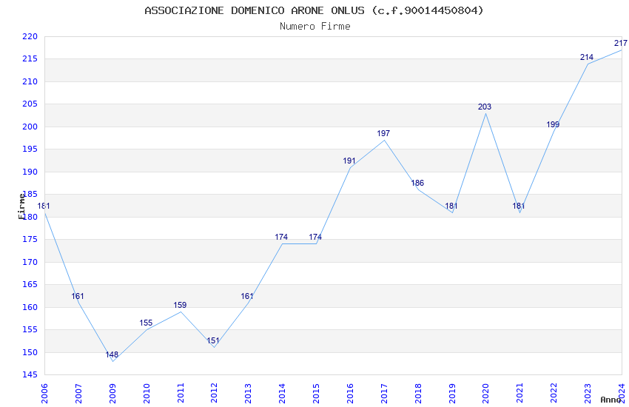Image resolution: width=629 pixels, height=407 pixels.
Task: Click the data label 197 for 2017
Action: tap(383, 133)
